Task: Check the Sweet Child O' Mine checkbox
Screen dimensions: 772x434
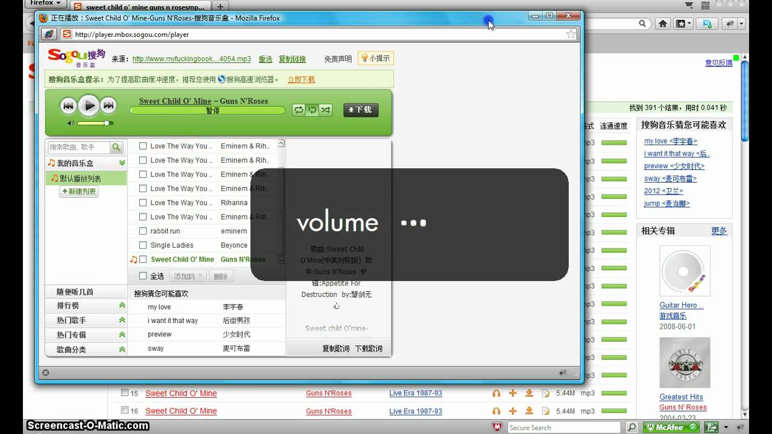Action: tap(143, 259)
